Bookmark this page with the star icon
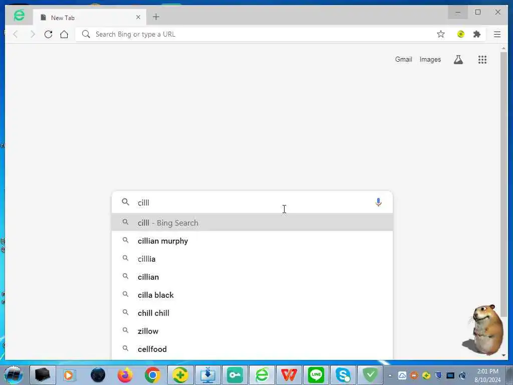This screenshot has width=513, height=385. 441,34
